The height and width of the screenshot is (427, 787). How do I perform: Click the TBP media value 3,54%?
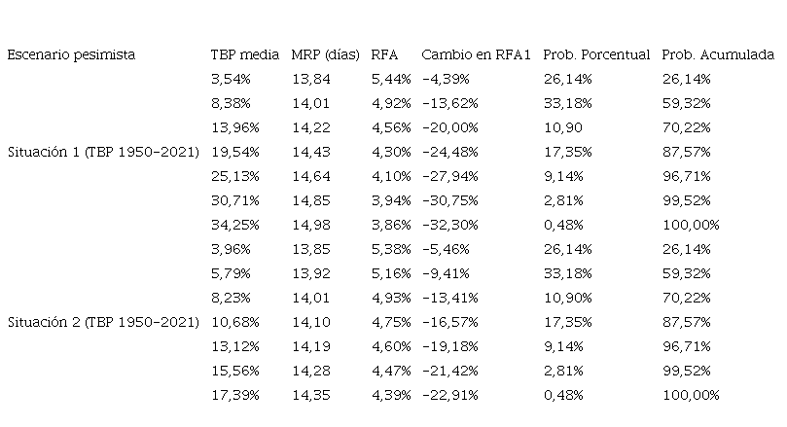pyautogui.click(x=230, y=79)
